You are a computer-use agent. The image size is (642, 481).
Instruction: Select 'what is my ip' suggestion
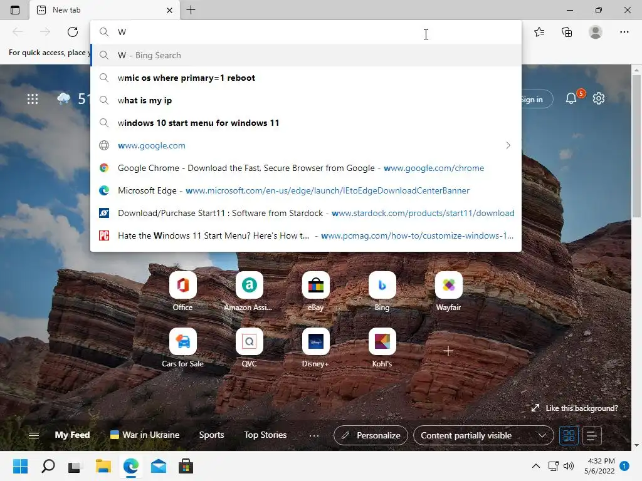pyautogui.click(x=306, y=100)
